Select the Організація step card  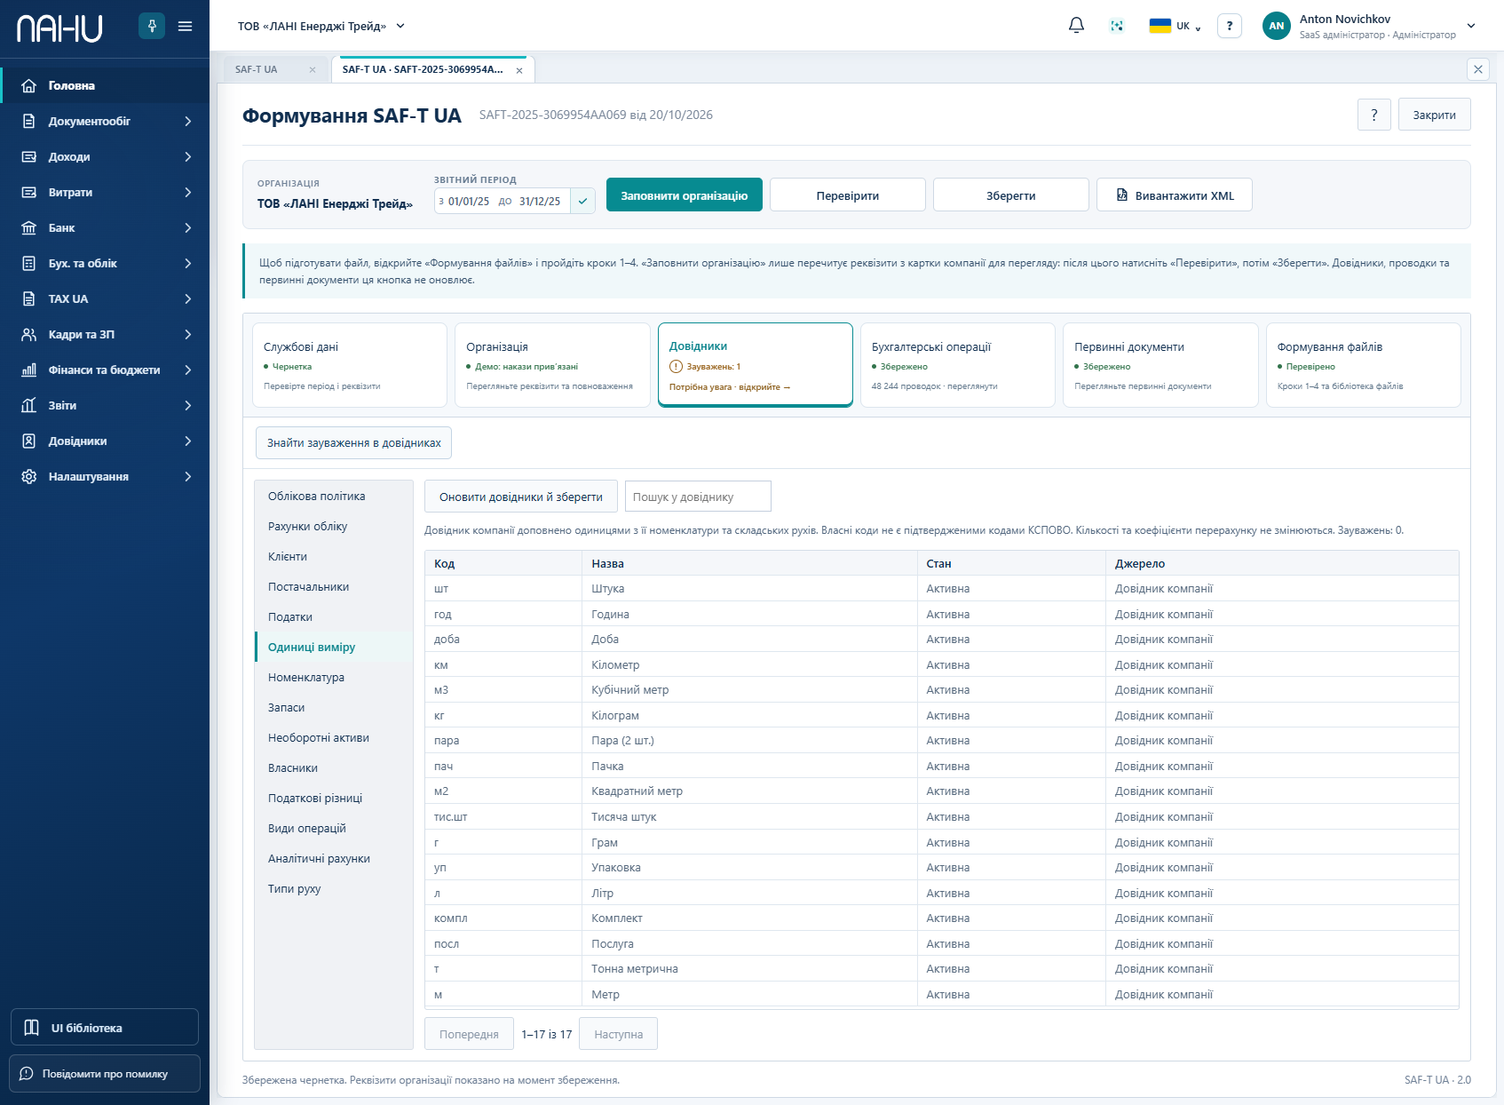[x=552, y=365]
